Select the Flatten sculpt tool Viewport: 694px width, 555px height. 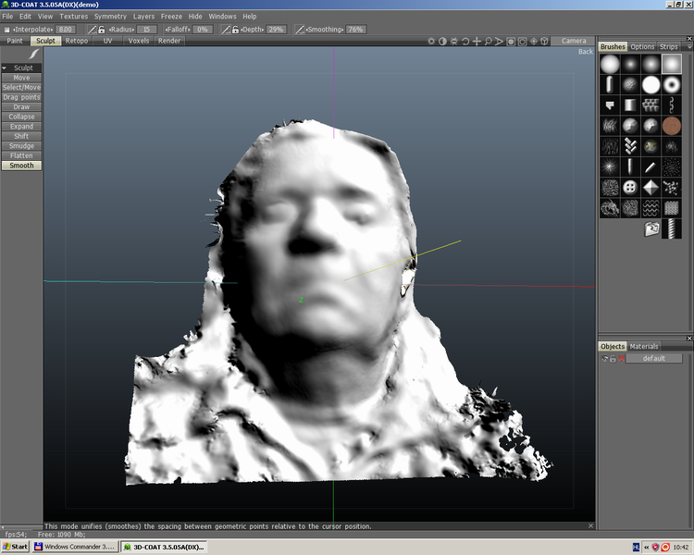[x=21, y=155]
